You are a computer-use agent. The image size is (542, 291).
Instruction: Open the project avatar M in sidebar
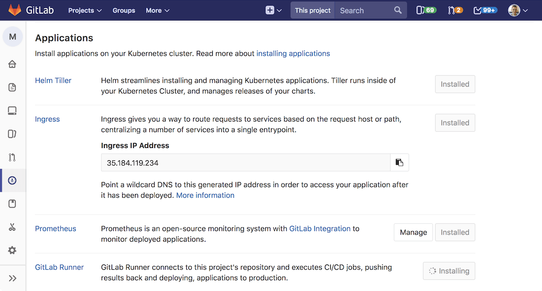point(13,37)
